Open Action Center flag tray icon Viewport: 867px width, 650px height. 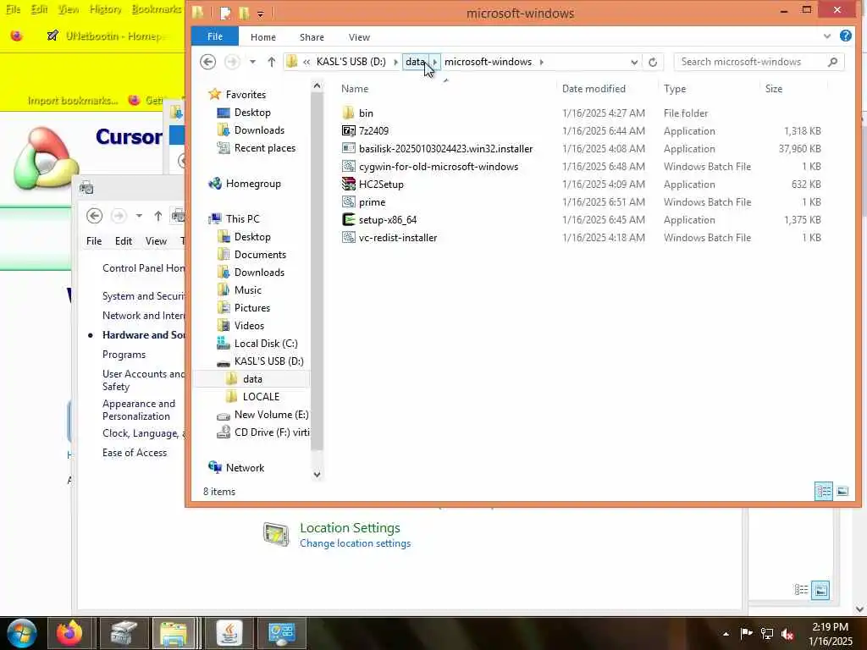[747, 633]
